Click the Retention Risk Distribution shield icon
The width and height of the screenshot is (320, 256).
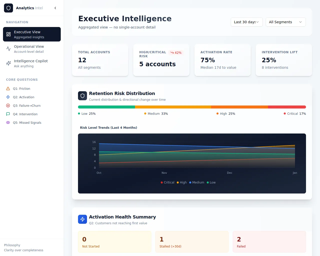point(82,96)
